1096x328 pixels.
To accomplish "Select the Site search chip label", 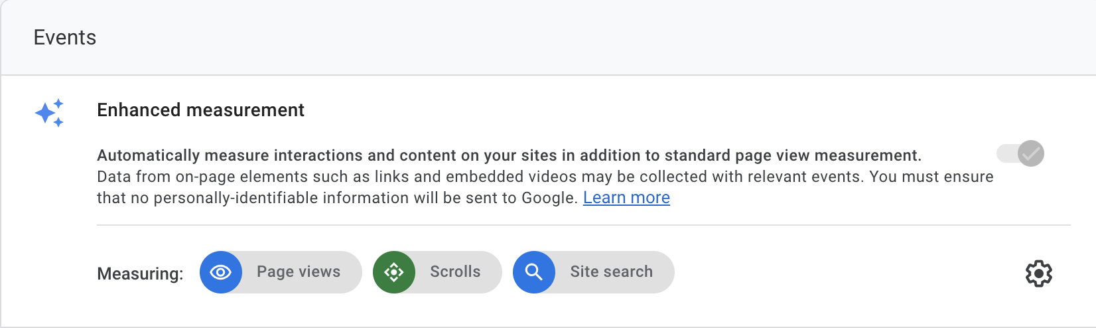I will (x=611, y=272).
